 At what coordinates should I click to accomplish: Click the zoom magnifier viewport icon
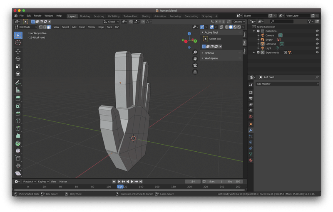pos(195,52)
